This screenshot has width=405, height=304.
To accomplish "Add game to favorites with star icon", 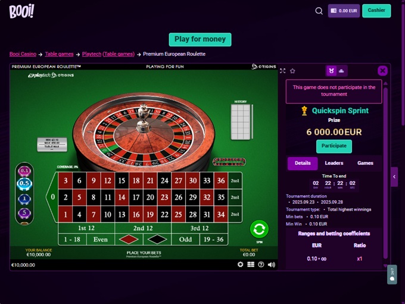I will 292,71.
